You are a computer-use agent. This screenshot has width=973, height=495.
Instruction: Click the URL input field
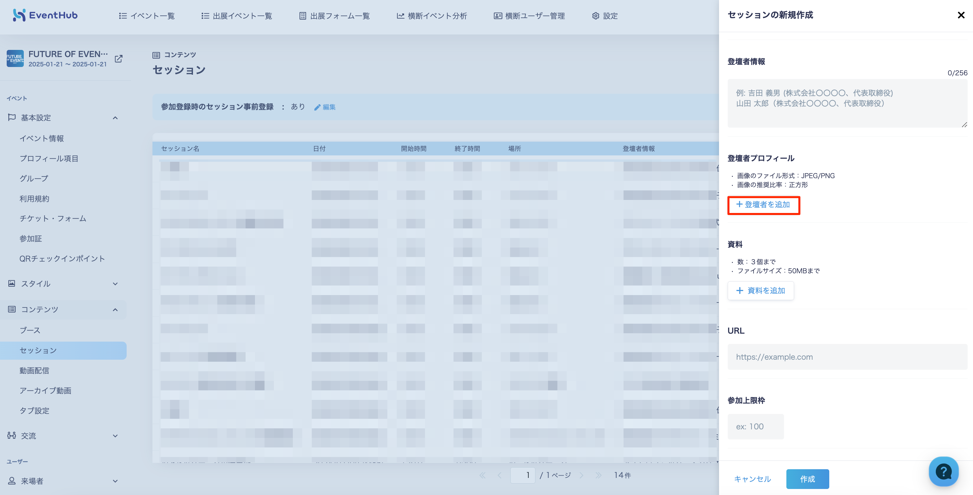pyautogui.click(x=848, y=357)
